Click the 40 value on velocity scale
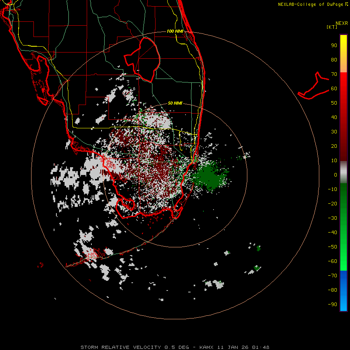350x350 pixels. [334, 117]
